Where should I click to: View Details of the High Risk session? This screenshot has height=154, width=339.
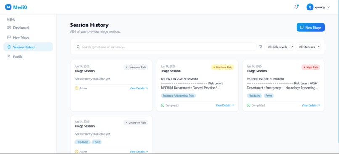(x=311, y=105)
